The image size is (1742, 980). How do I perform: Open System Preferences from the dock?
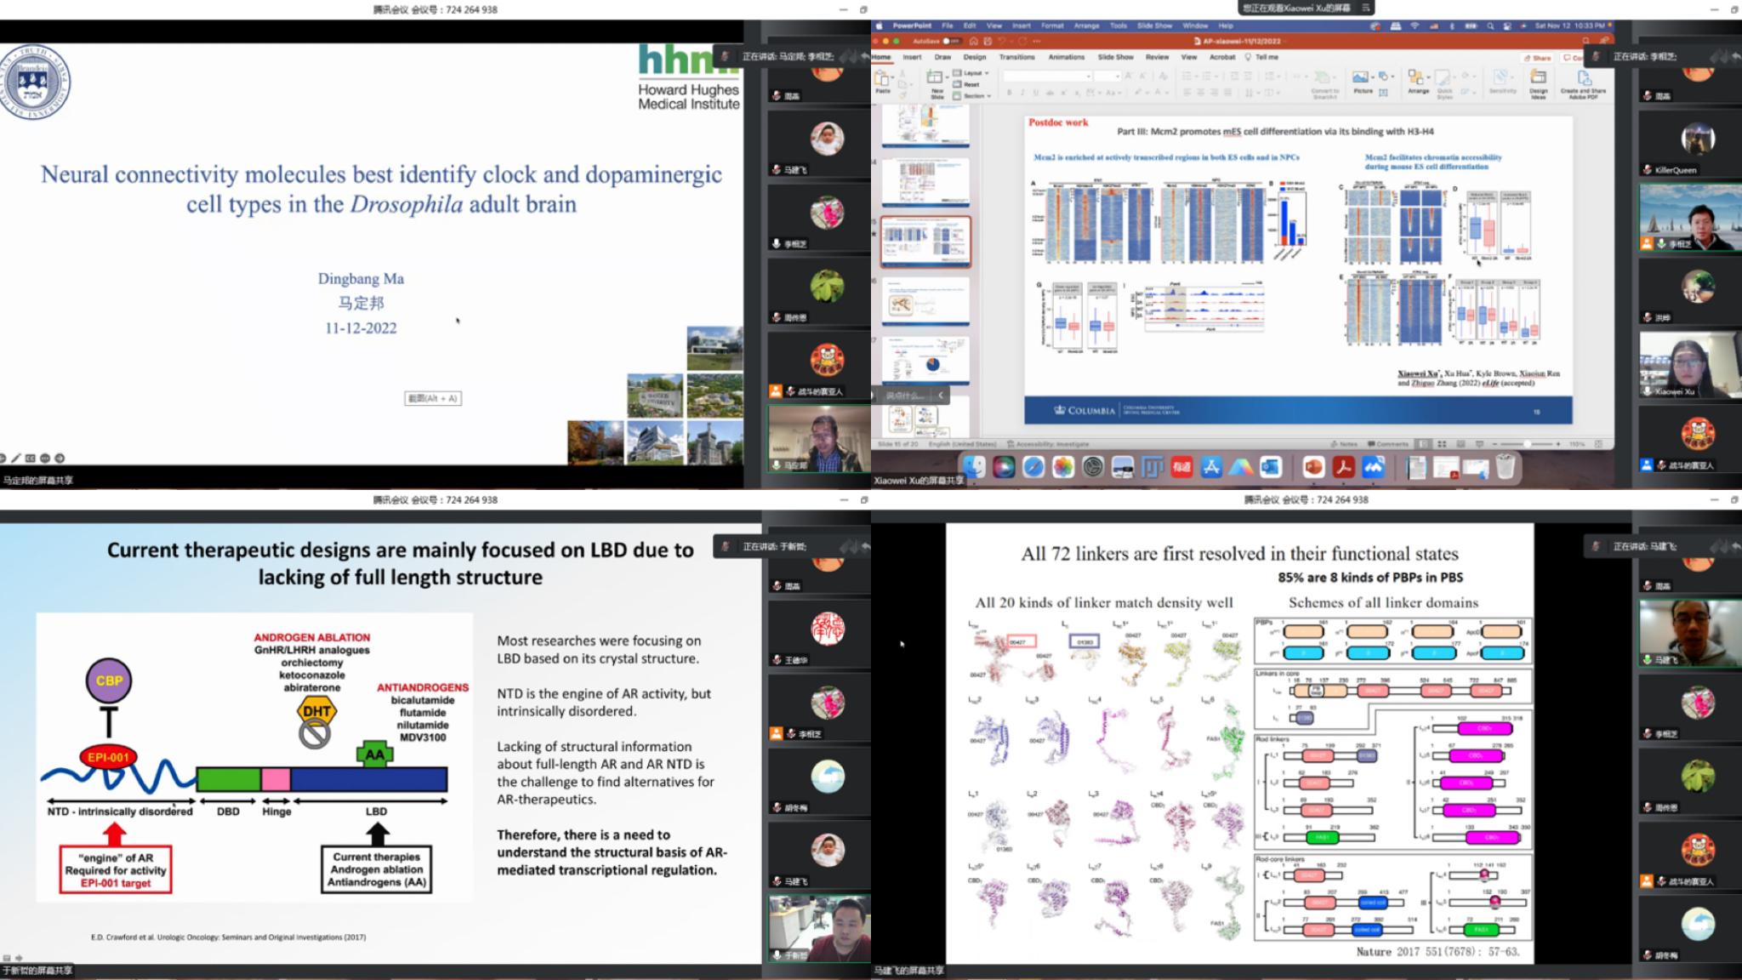1093,466
